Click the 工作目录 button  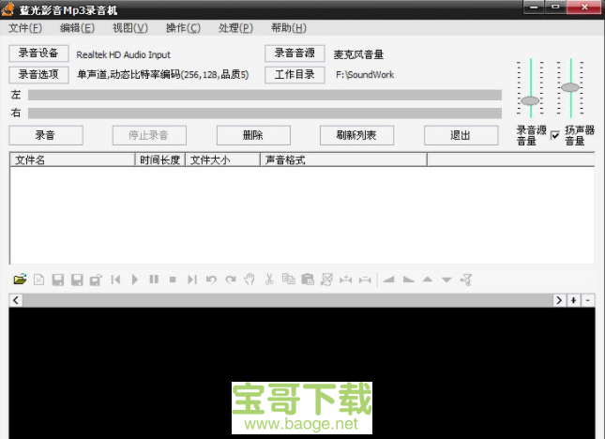coord(295,75)
